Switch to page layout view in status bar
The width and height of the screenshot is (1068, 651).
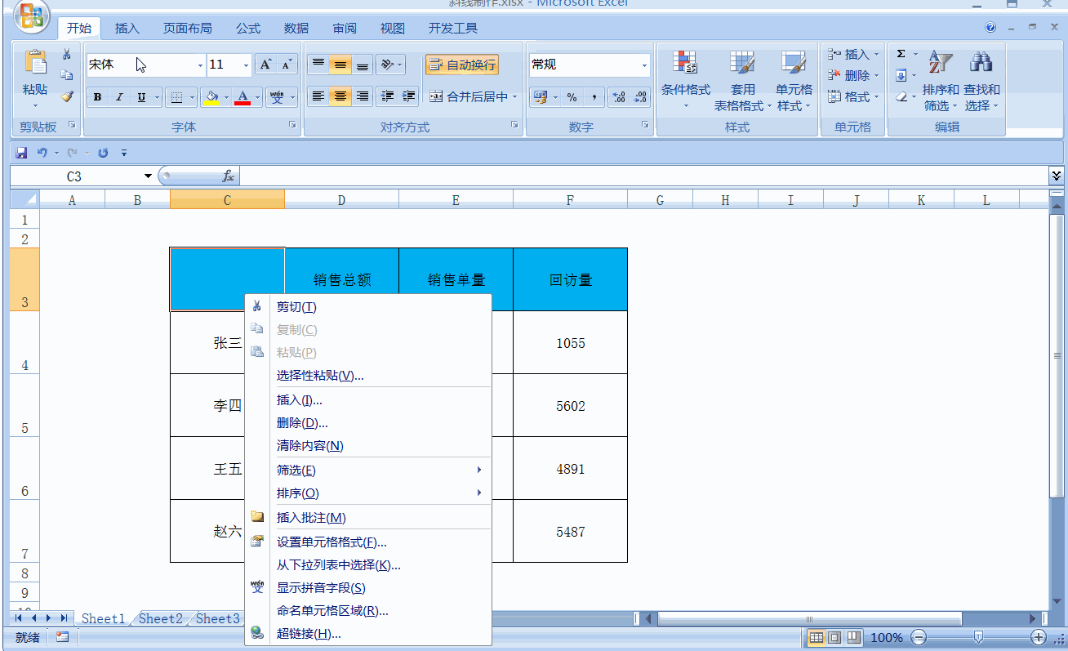[x=834, y=637]
